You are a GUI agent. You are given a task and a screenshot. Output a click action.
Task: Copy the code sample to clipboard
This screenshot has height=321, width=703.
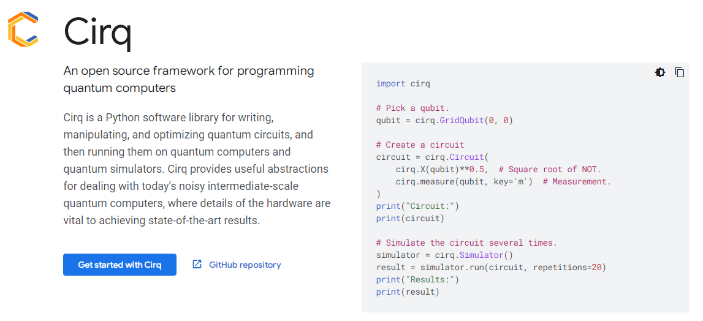tap(680, 72)
